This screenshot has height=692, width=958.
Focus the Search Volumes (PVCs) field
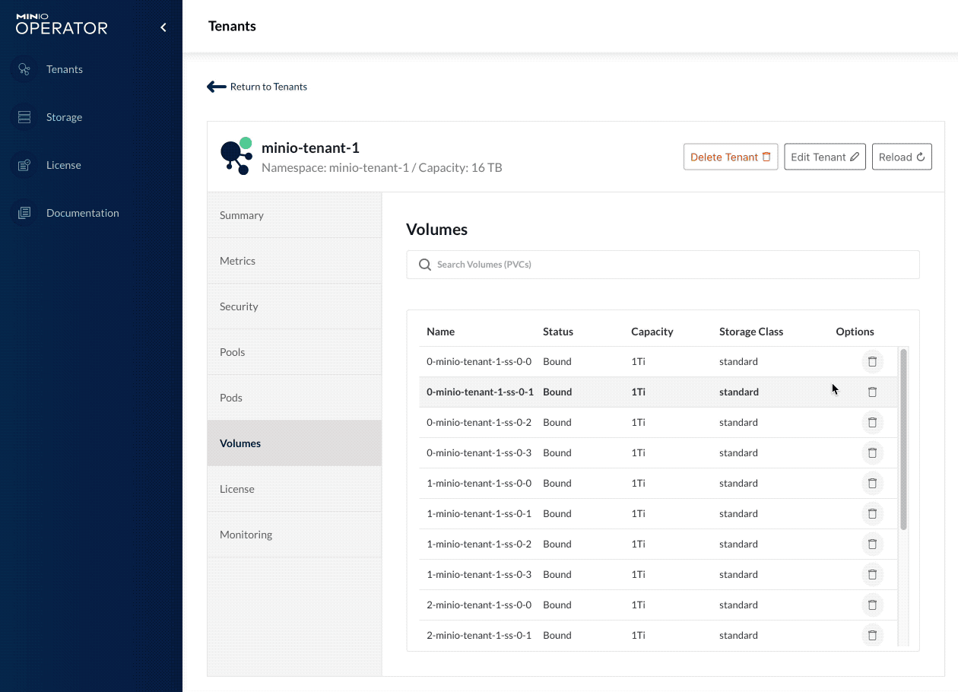[x=663, y=265]
